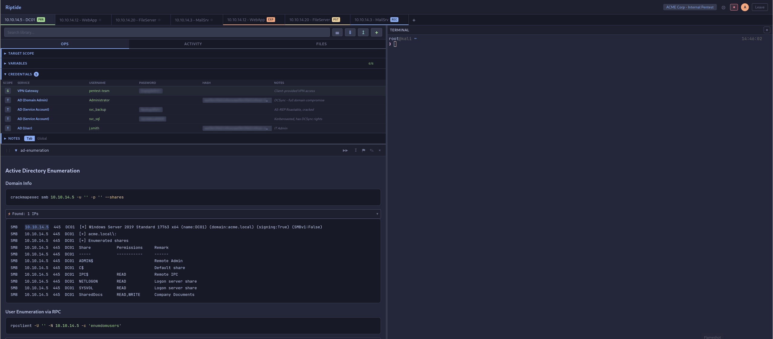Open Riptide settings gear
773x339 pixels.
[x=723, y=7]
